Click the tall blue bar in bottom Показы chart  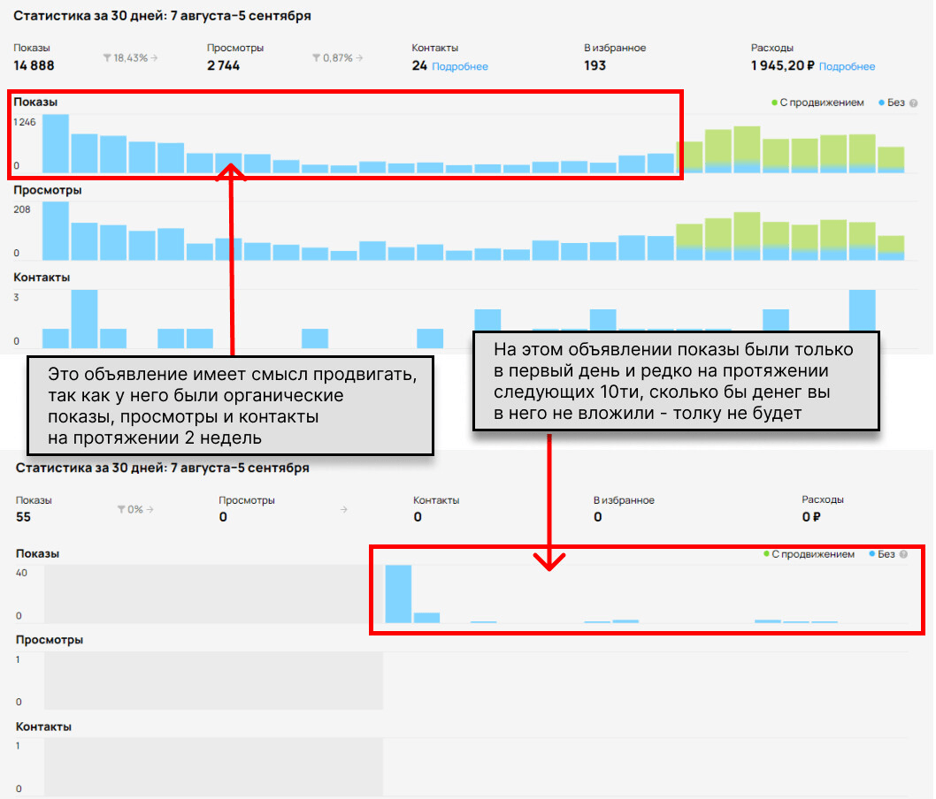tap(398, 594)
